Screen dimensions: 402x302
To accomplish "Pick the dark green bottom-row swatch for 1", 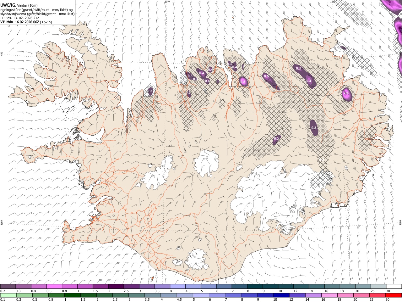I will coord(72,295).
